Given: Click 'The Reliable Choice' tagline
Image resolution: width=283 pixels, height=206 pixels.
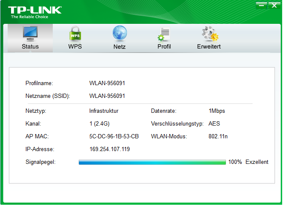Looking at the screenshot, I should coord(30,17).
